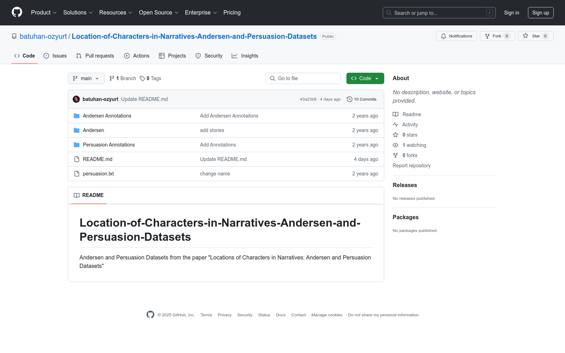Open the Privacy footer link
The width and height of the screenshot is (565, 353).
coord(225,315)
